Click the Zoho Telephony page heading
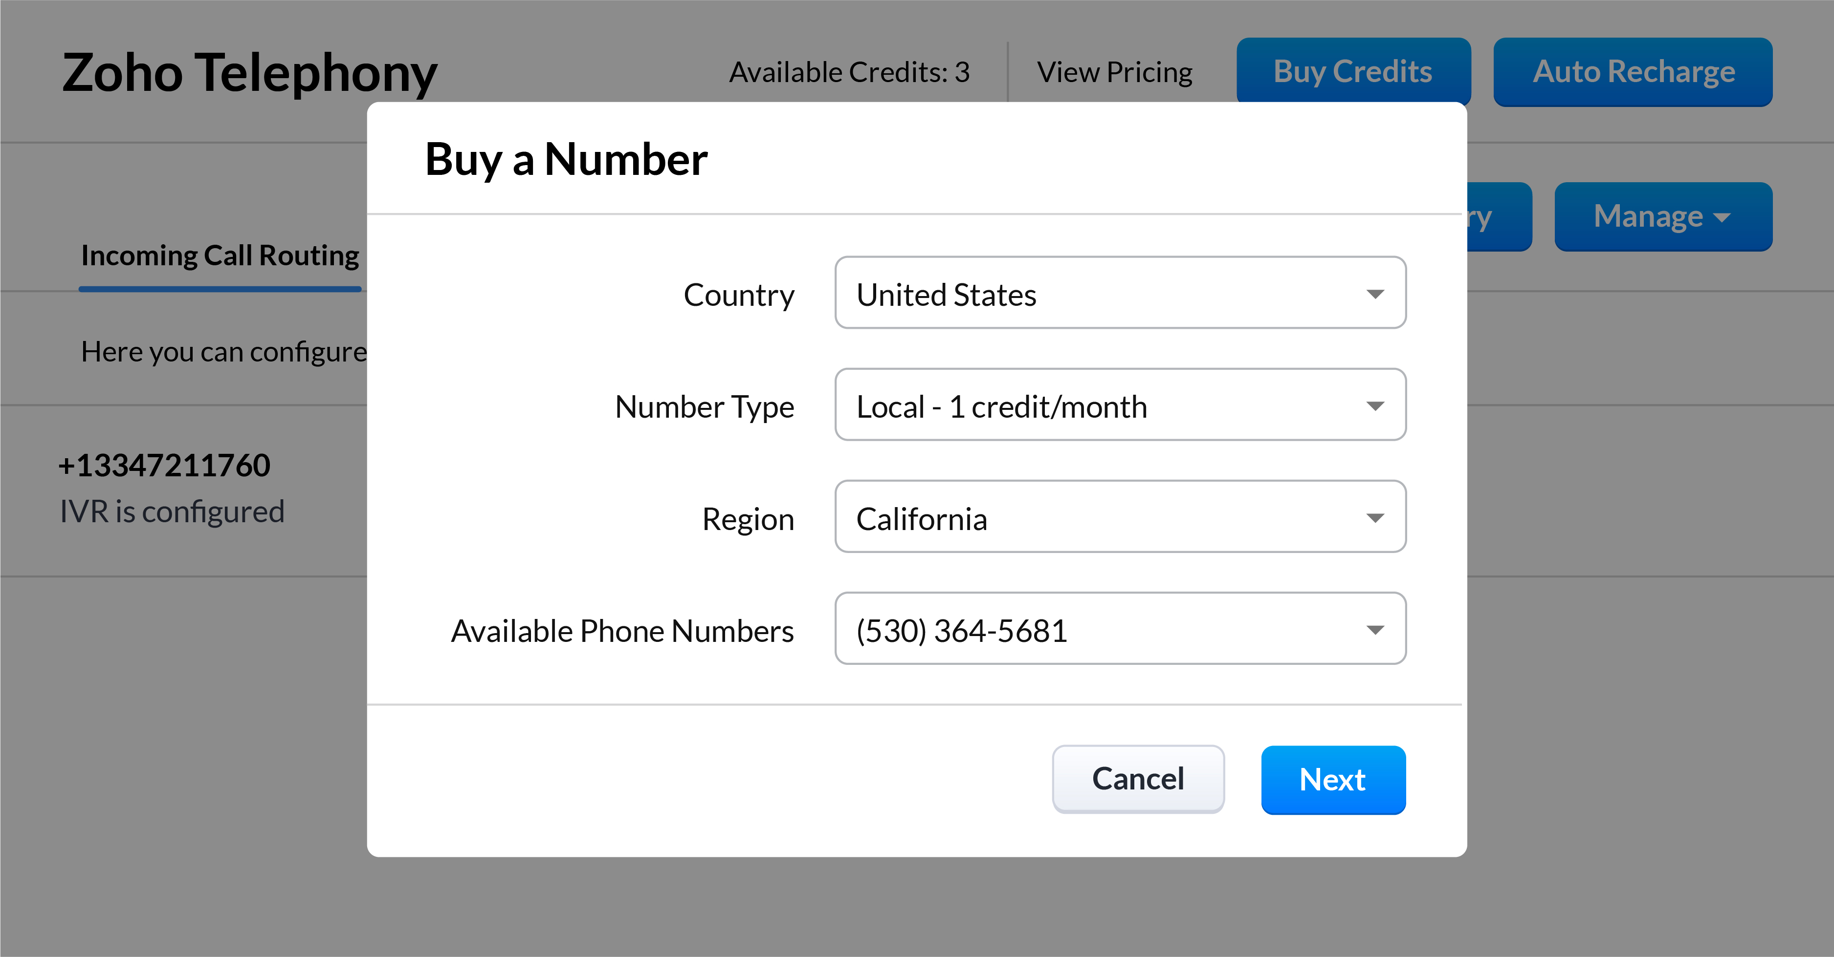Screen dimensions: 1834x957 249,73
